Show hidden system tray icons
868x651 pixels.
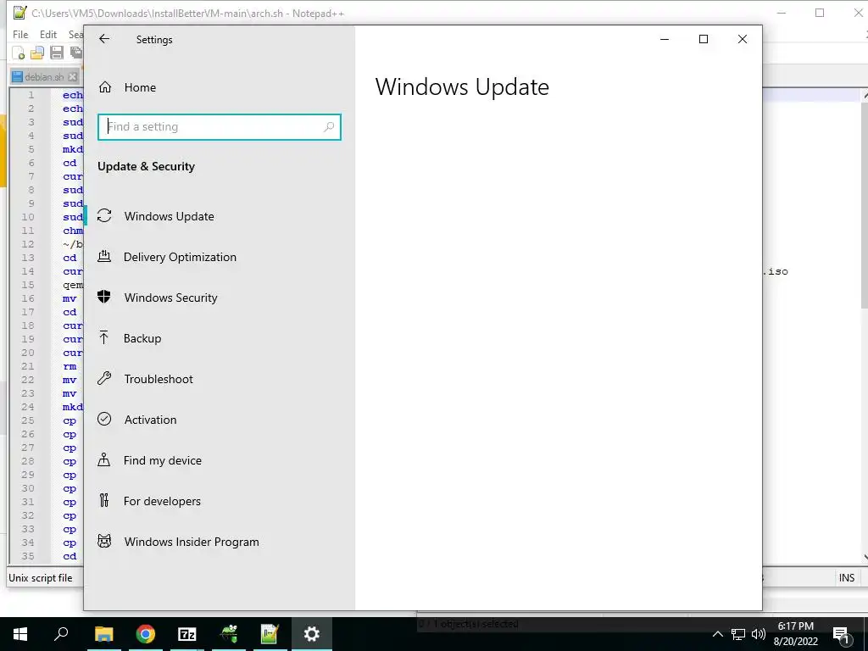point(717,634)
